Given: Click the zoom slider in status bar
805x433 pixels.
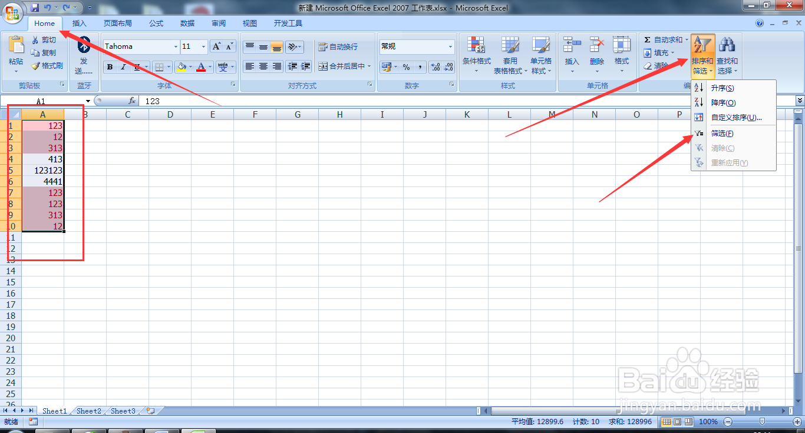Looking at the screenshot, I should coord(762,422).
